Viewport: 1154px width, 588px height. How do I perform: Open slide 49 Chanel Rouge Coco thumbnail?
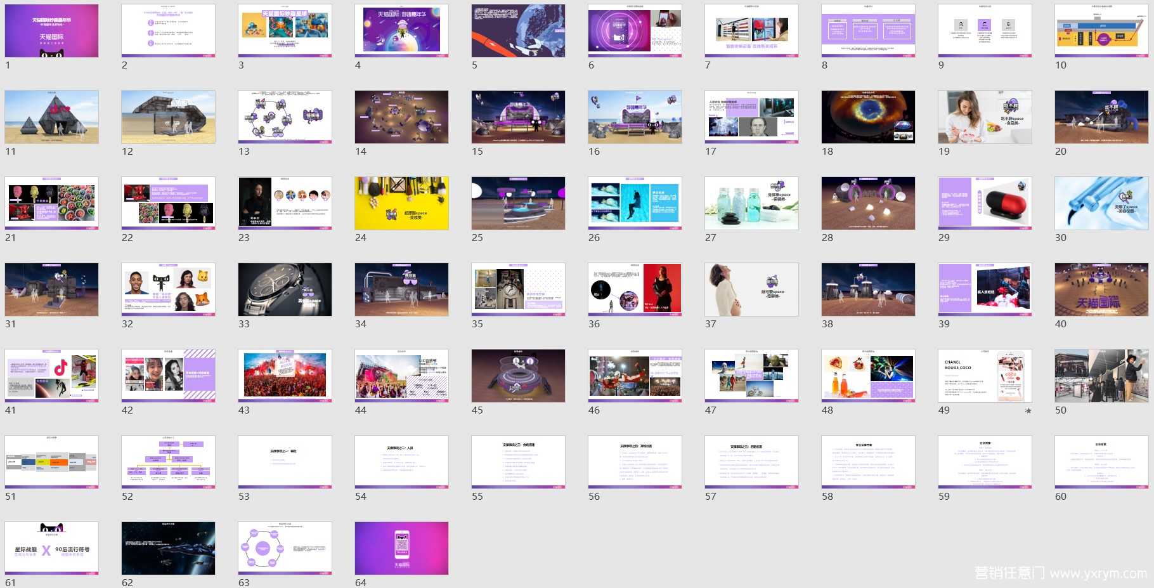coord(985,376)
